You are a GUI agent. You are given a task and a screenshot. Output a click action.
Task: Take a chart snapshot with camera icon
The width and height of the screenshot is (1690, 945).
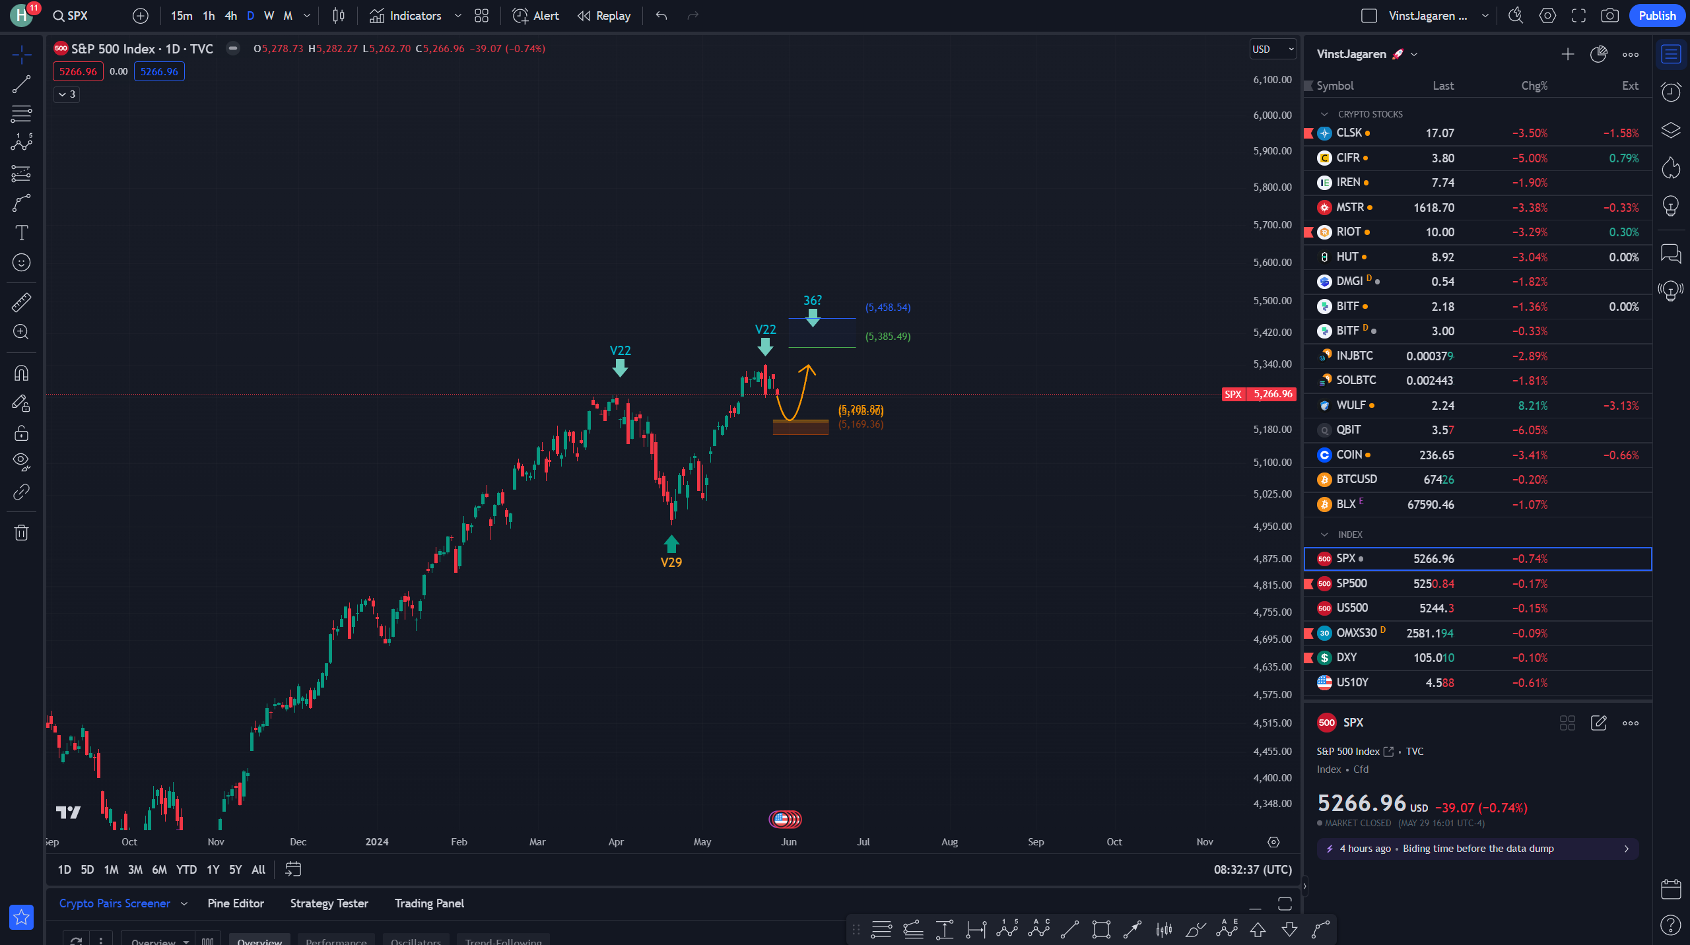pyautogui.click(x=1609, y=16)
